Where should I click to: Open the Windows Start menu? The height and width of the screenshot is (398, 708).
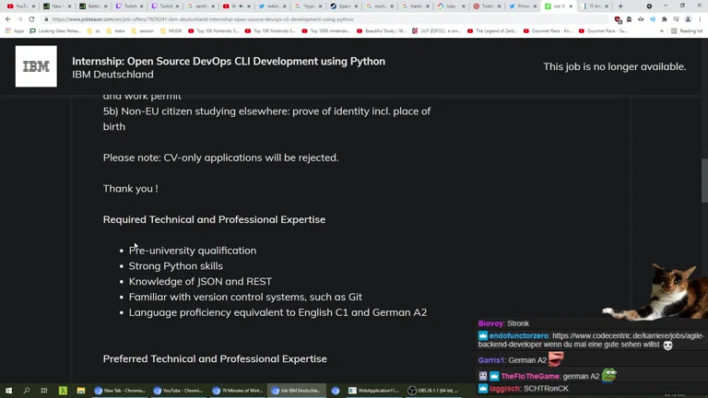click(8, 391)
